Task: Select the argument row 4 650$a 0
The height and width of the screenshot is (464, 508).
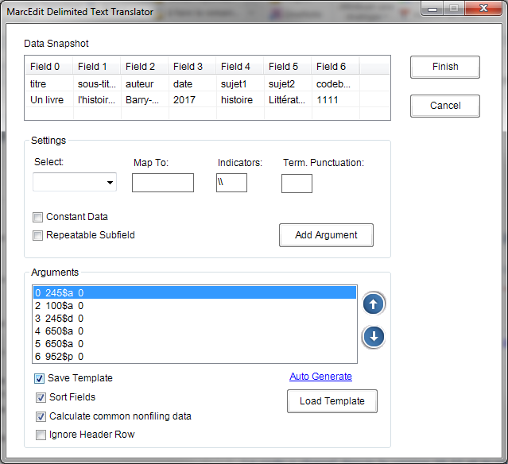Action: tap(195, 331)
